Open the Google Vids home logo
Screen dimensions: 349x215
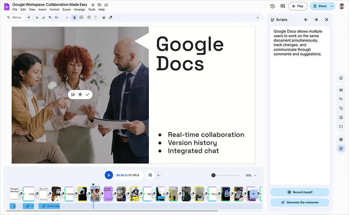(7, 7)
